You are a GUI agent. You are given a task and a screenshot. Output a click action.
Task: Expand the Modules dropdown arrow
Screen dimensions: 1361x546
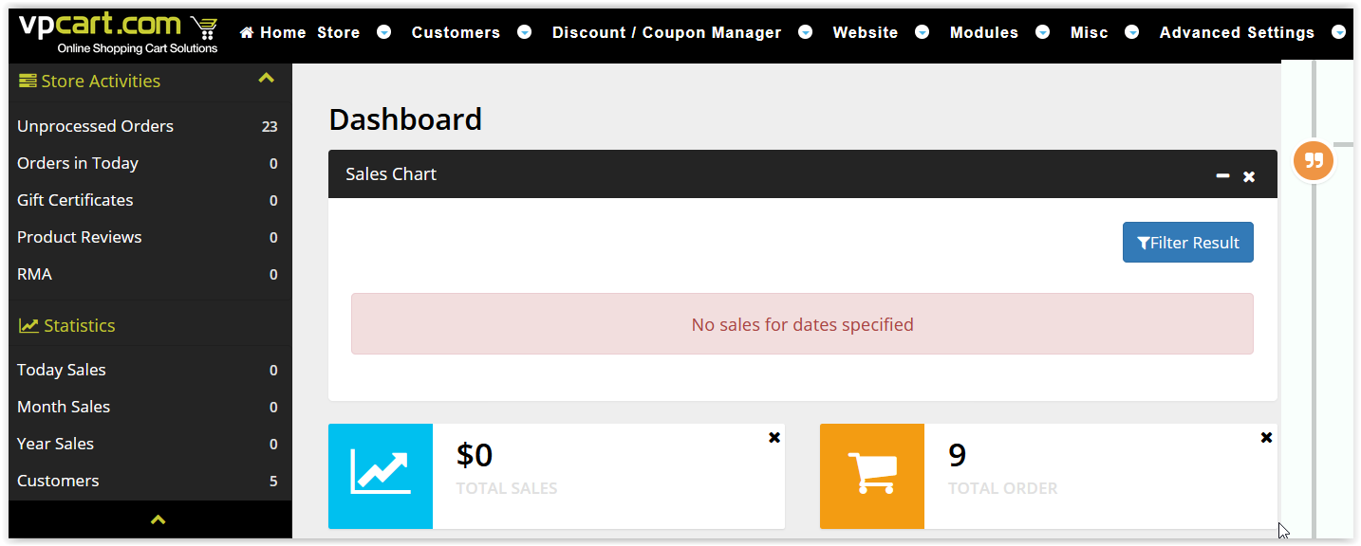tap(1042, 32)
